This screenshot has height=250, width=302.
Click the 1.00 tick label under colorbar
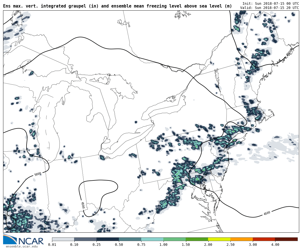(x=163, y=245)
